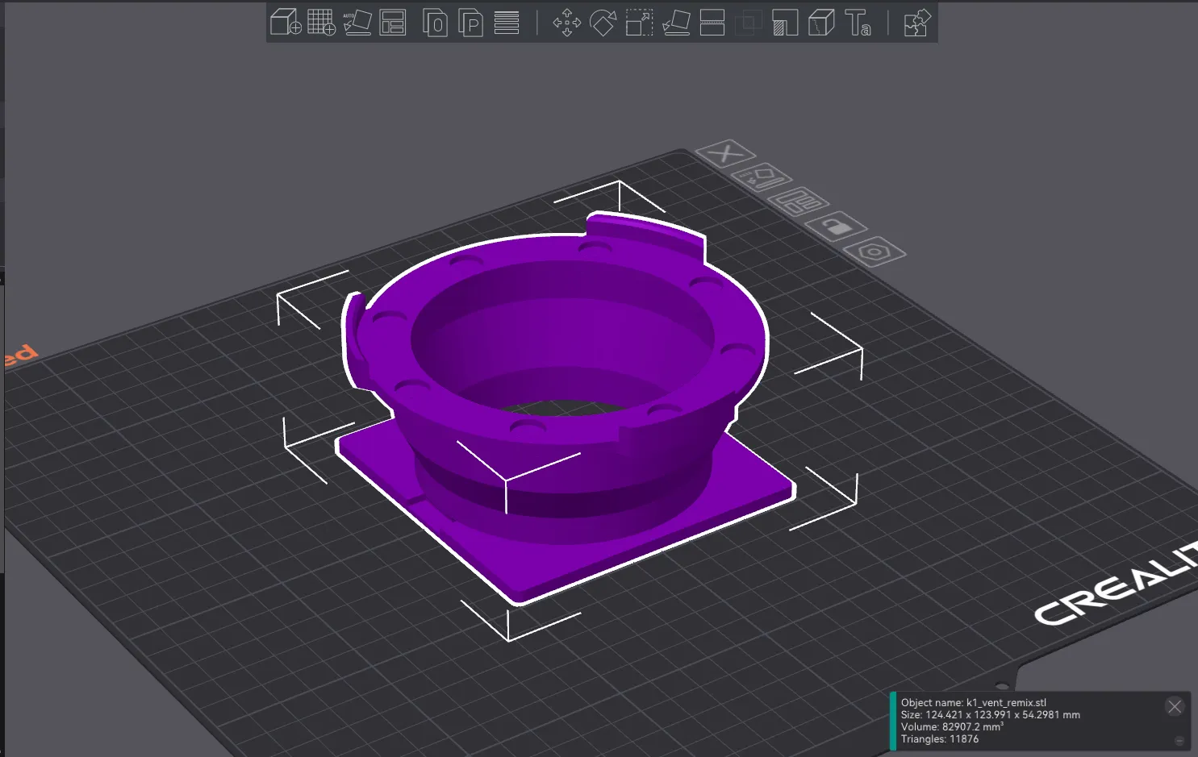Add a new plate with grid-plus icon
The height and width of the screenshot is (757, 1198).
coord(321,22)
